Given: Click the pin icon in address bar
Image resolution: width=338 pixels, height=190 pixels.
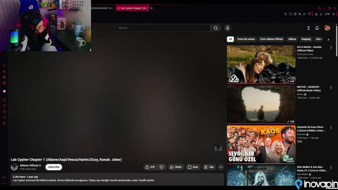Looking at the screenshot, I should click(x=285, y=14).
